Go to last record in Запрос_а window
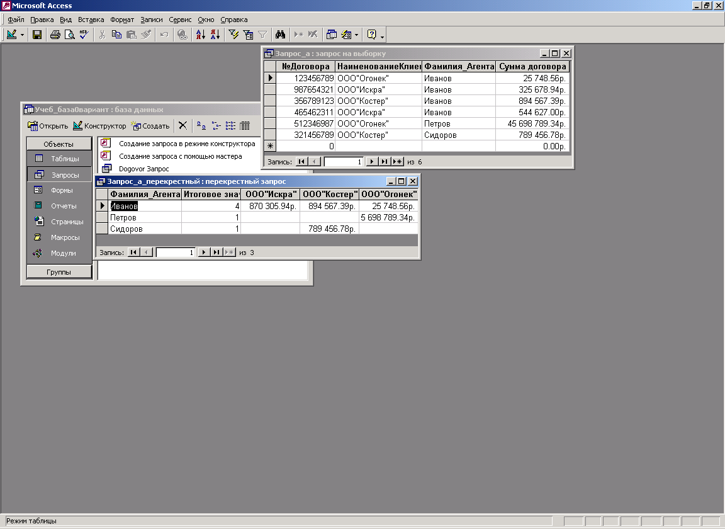This screenshot has height=529, width=725. click(385, 161)
